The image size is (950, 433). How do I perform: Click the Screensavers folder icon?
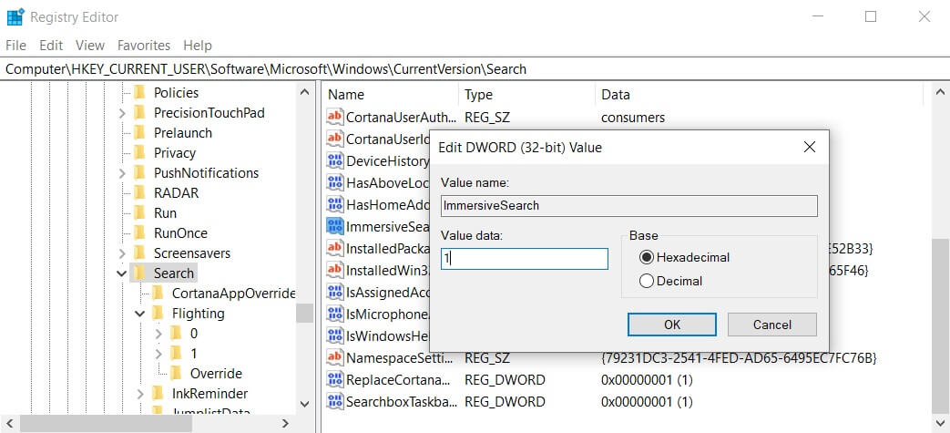point(140,253)
